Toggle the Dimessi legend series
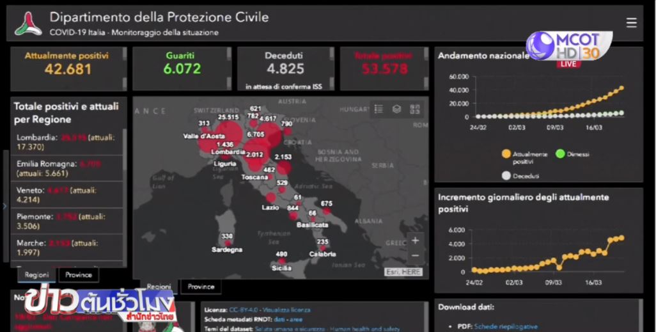656x332 pixels. [560, 154]
